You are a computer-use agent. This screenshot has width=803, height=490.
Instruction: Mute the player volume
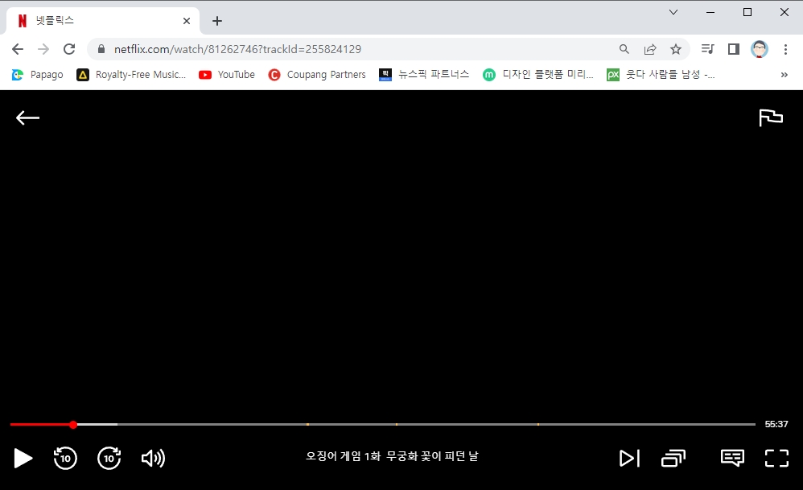[153, 459]
